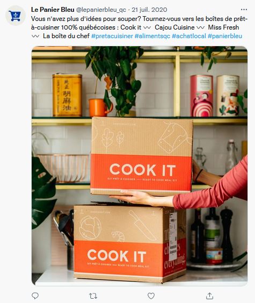
Task: Open the three-dot more options menu
Action: [x=244, y=10]
